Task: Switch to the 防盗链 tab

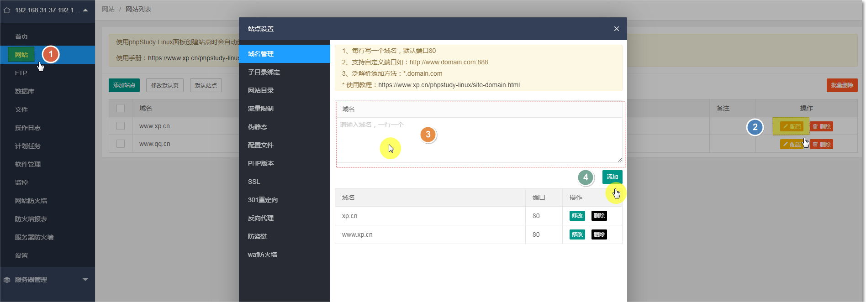Action: [x=284, y=236]
